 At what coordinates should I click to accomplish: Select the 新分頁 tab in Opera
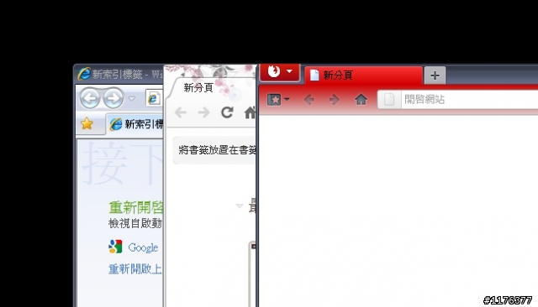click(364, 75)
